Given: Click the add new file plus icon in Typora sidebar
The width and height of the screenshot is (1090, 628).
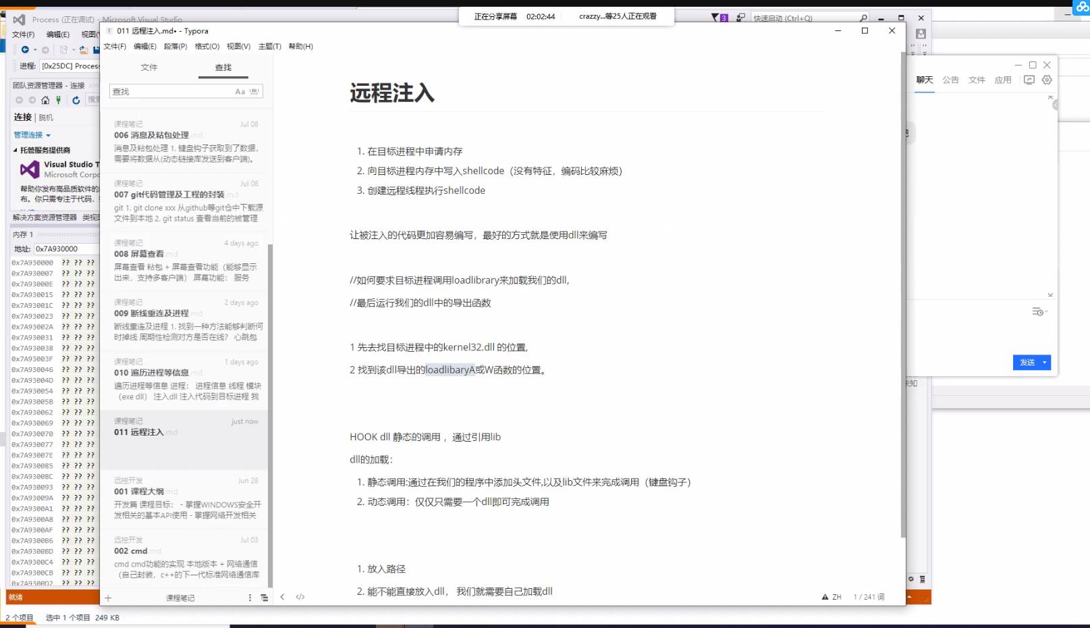Looking at the screenshot, I should pyautogui.click(x=108, y=598).
